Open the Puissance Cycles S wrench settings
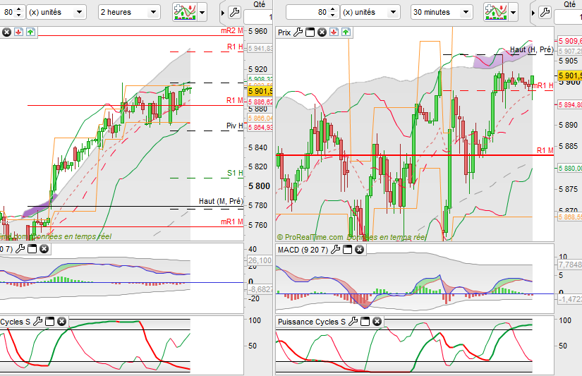 point(353,322)
